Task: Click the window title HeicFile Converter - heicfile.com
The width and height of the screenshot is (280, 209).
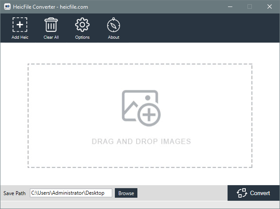Action: [x=51, y=7]
